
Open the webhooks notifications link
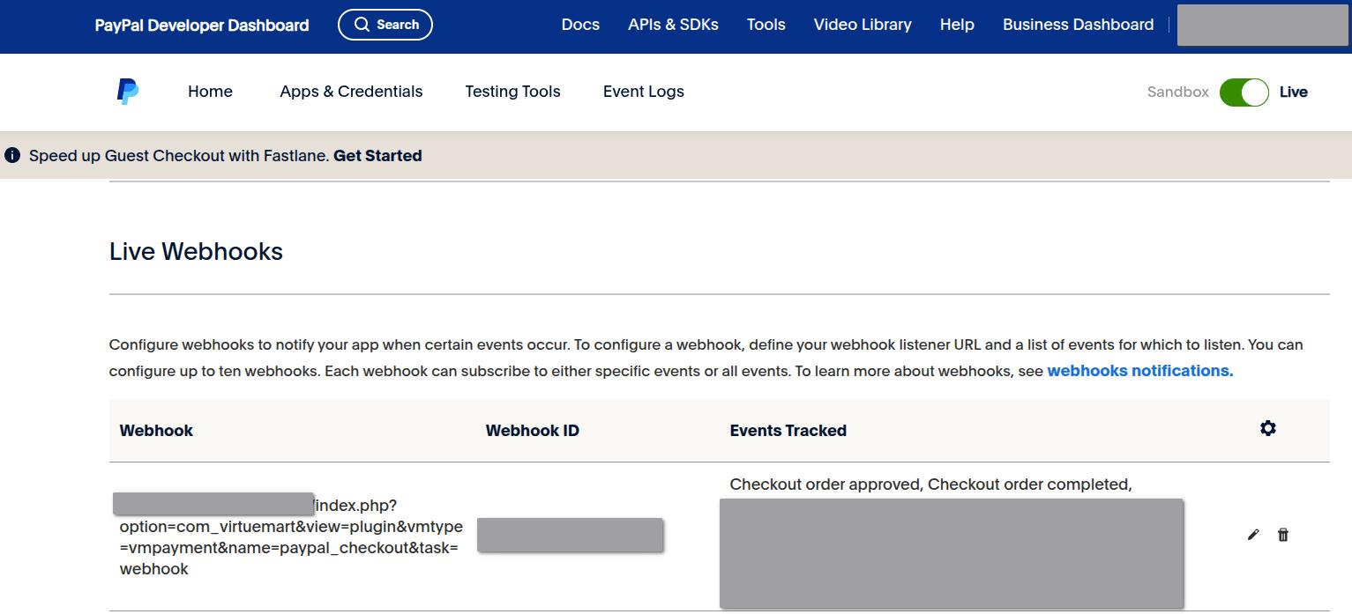1139,371
